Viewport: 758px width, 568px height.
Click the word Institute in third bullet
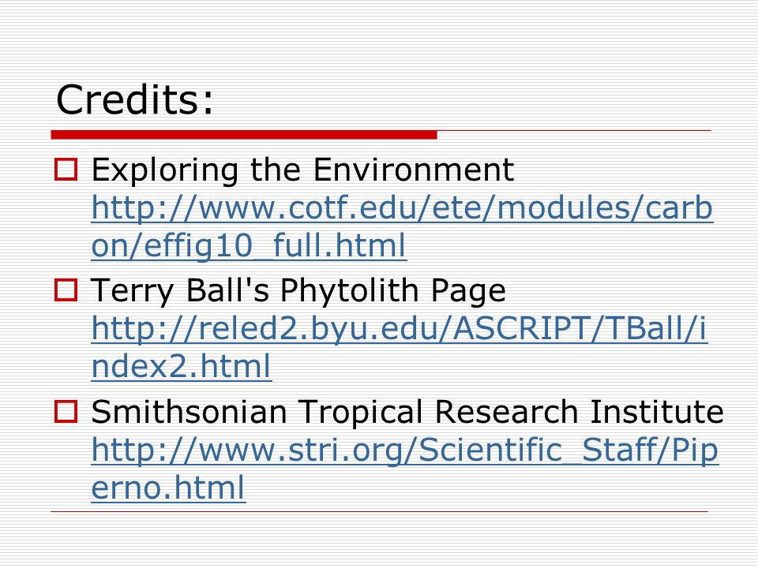click(x=656, y=412)
